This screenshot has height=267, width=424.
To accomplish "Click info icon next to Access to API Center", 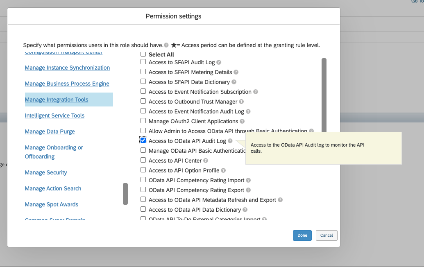I will click(x=206, y=161).
